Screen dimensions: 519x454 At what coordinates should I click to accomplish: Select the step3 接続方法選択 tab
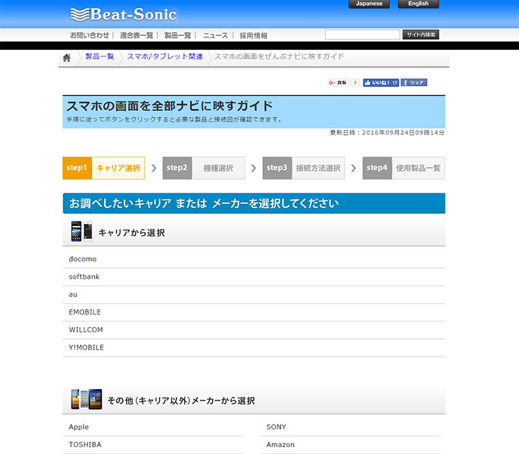[304, 168]
